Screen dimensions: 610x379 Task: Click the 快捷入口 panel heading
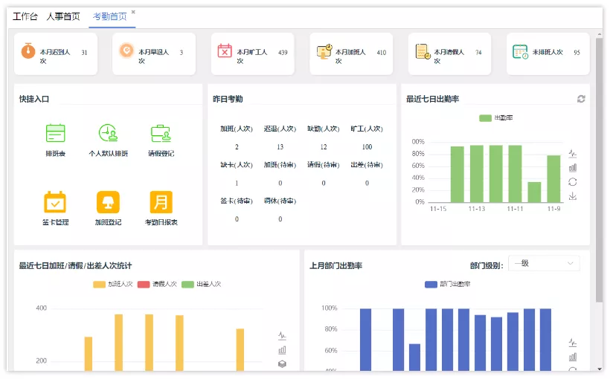coord(34,99)
